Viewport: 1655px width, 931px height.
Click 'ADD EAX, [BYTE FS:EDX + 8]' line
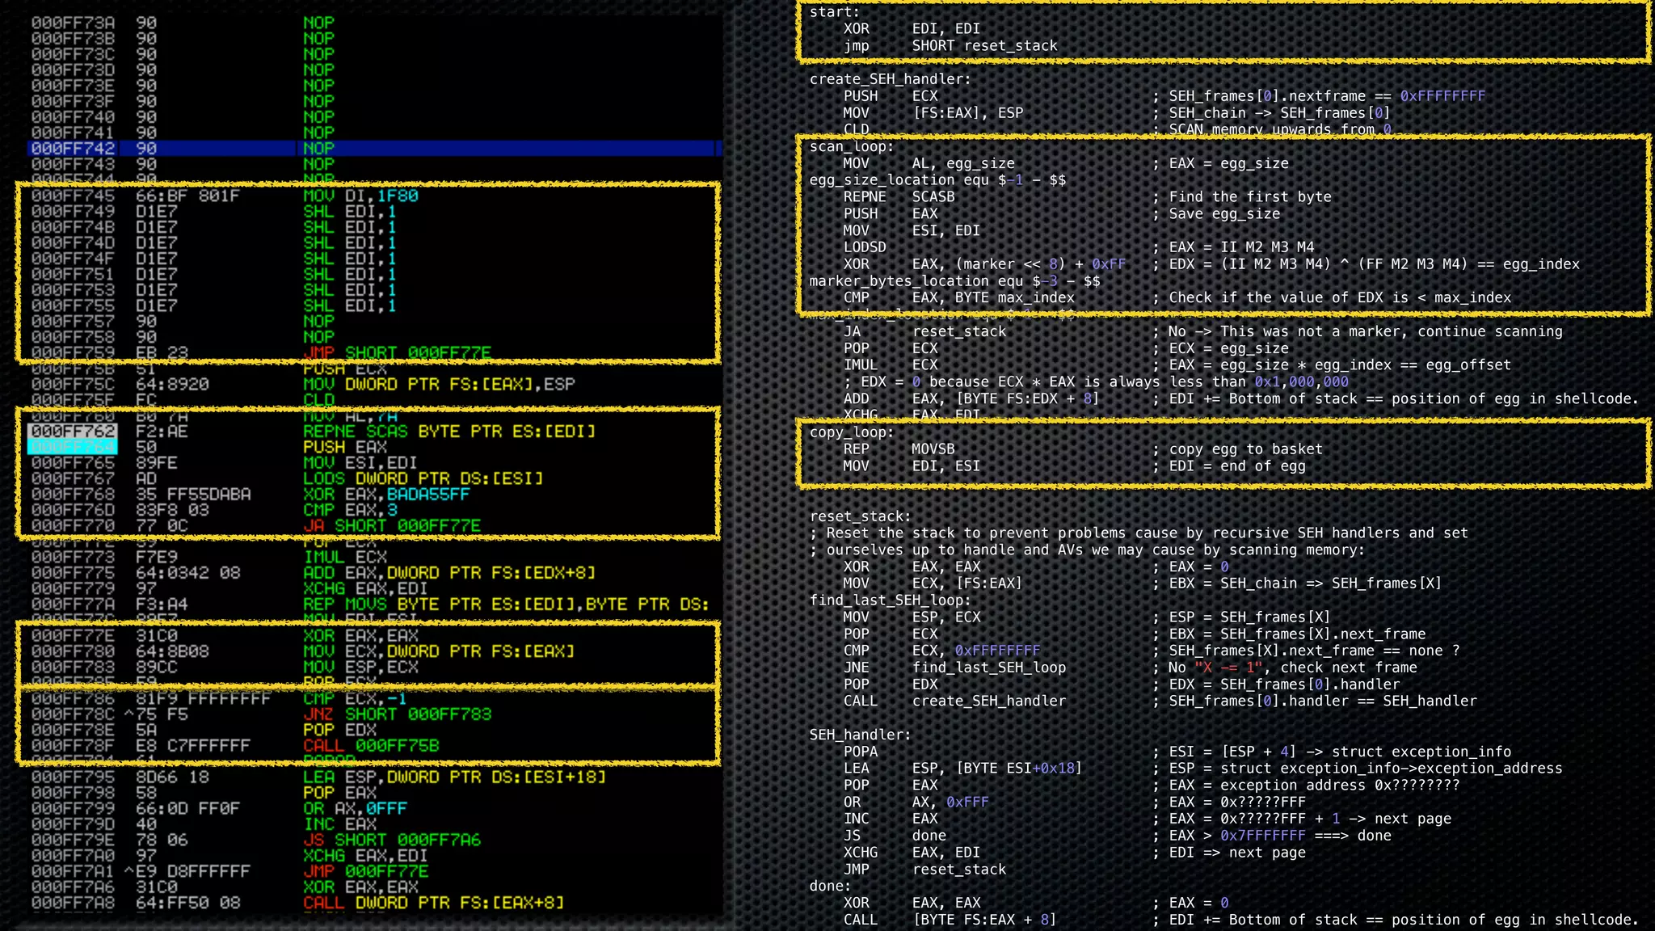pyautogui.click(x=972, y=398)
